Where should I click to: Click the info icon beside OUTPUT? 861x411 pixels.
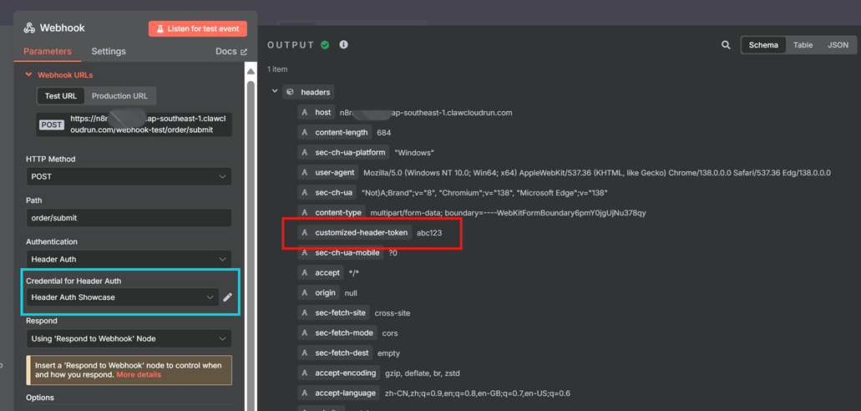pos(343,45)
